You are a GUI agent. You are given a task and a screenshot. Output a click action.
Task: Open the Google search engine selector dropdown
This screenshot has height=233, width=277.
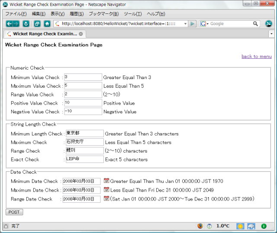pos(204,24)
